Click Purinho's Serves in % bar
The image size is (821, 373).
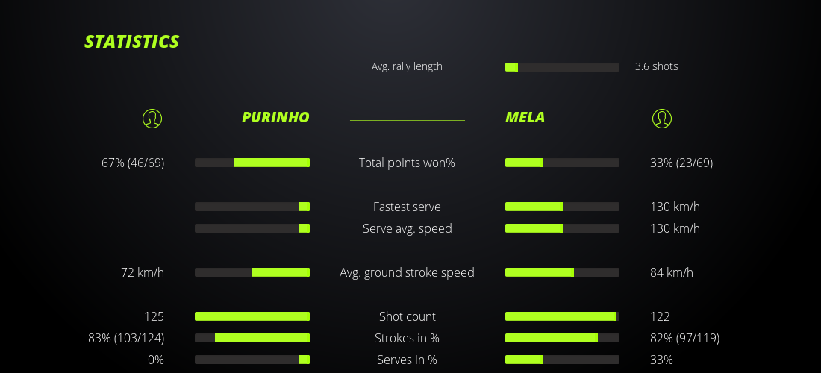[x=252, y=360]
